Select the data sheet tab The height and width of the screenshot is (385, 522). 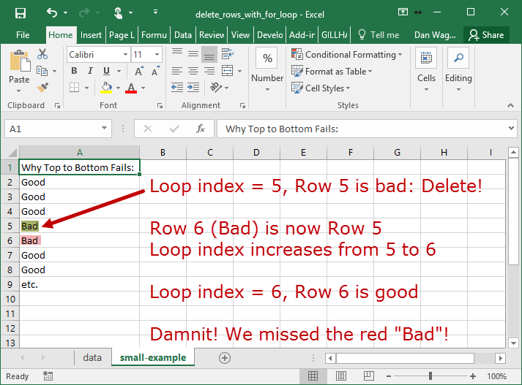point(92,357)
